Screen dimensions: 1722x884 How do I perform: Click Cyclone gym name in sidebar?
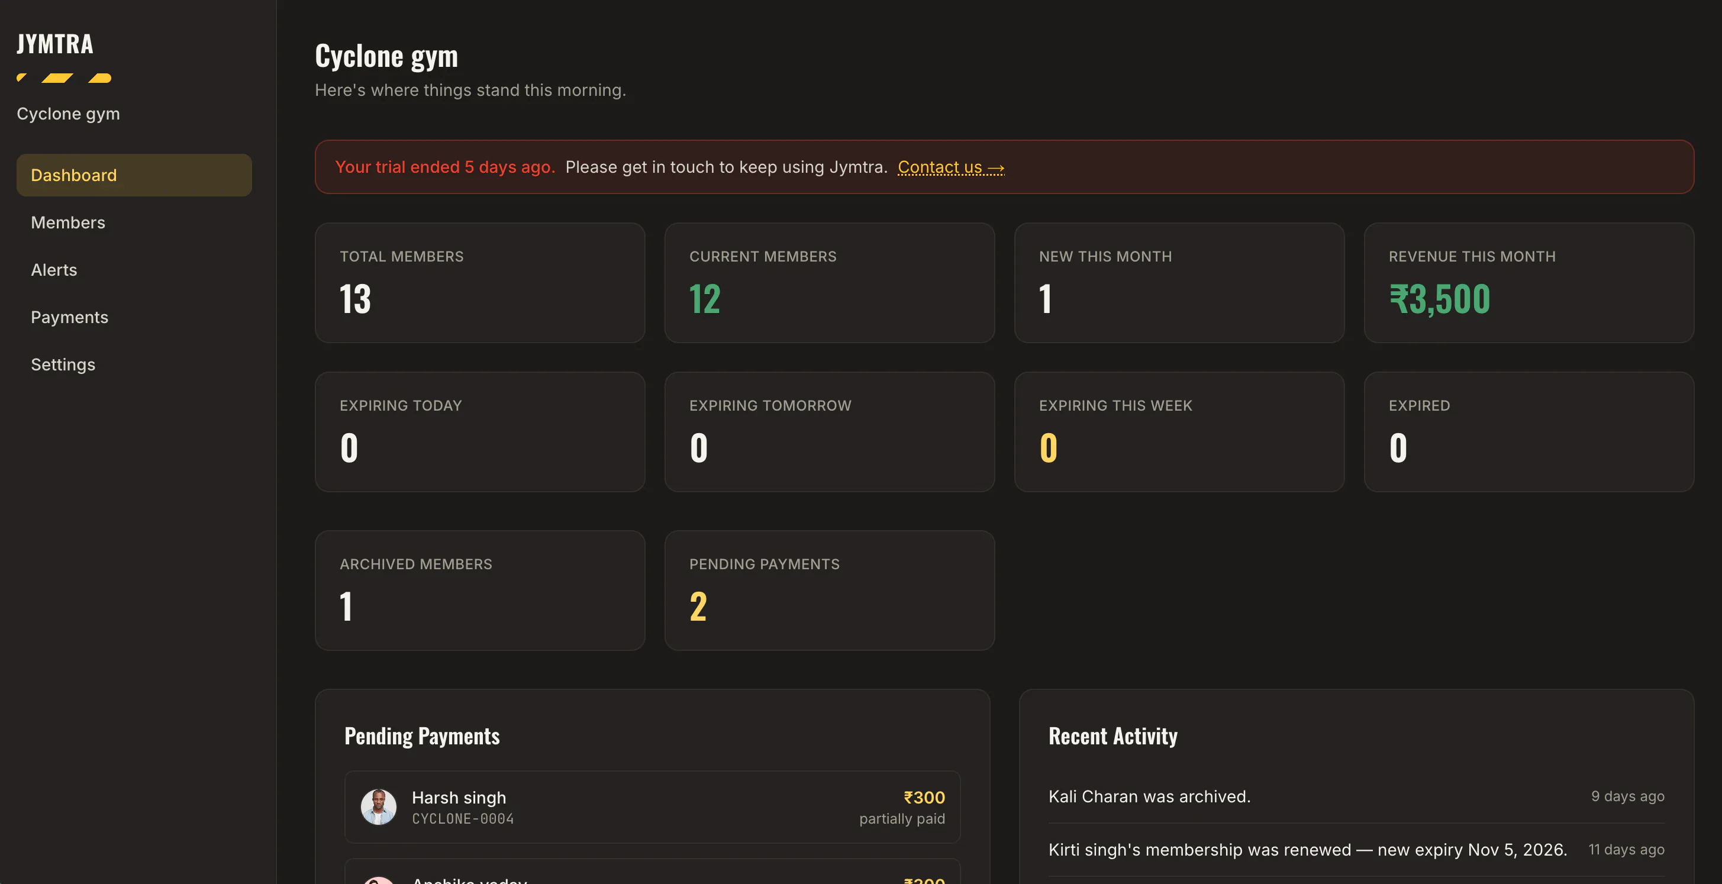click(68, 114)
